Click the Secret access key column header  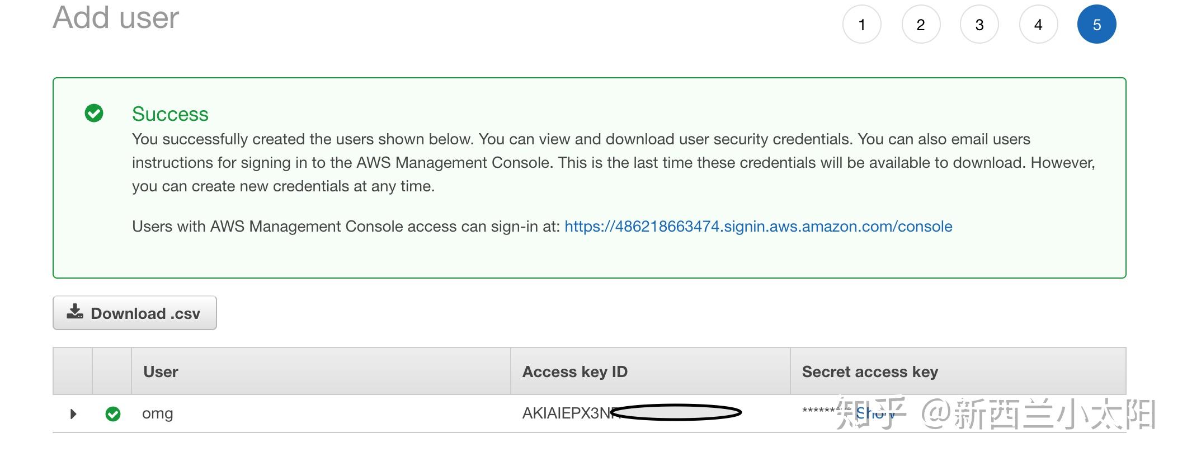coord(870,371)
